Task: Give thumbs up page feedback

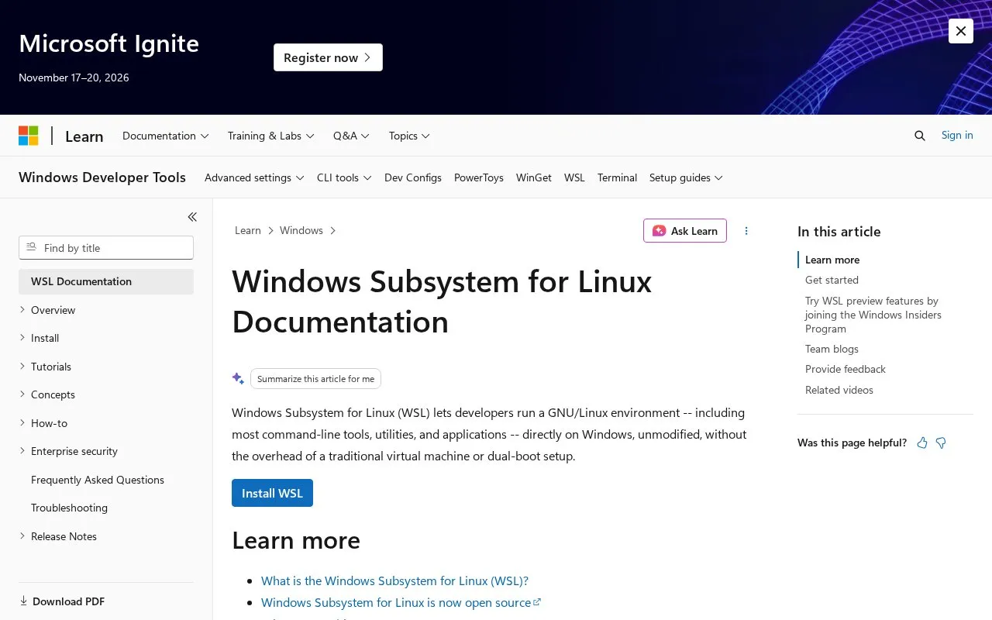Action: [922, 443]
